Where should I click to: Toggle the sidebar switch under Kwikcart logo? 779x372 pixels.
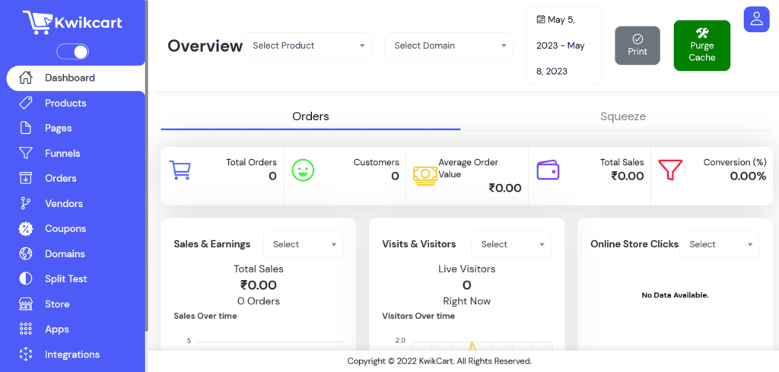[72, 51]
